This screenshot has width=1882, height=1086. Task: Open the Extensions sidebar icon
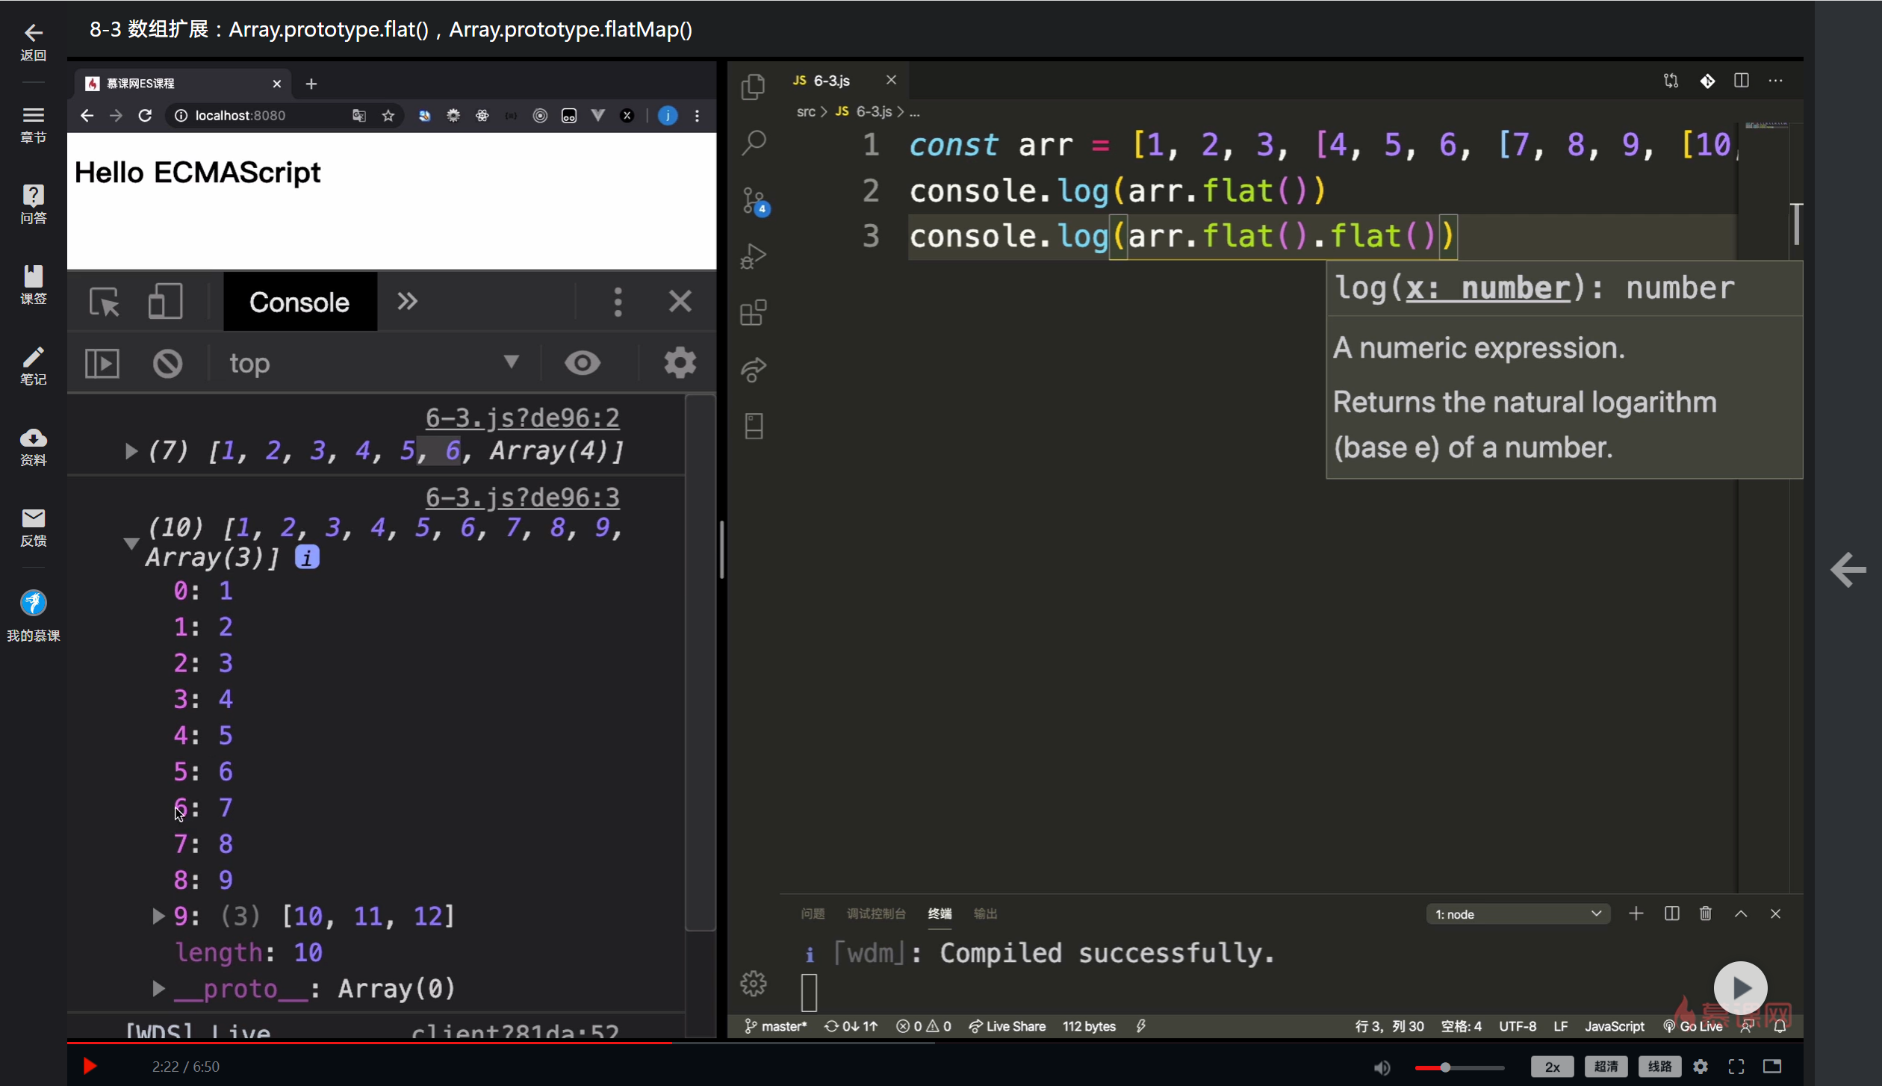point(754,312)
